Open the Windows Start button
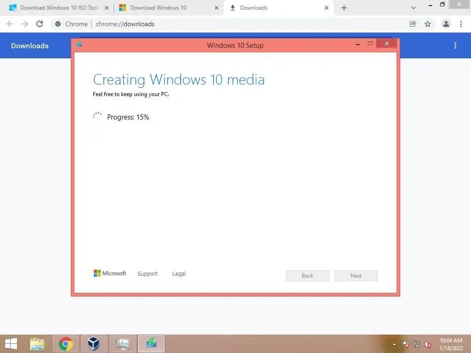Image resolution: width=471 pixels, height=353 pixels. pos(11,344)
